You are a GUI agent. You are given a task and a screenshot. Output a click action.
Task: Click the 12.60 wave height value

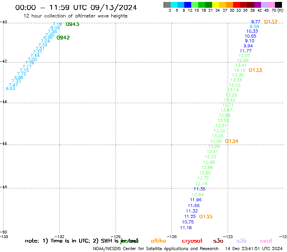click(x=205, y=173)
